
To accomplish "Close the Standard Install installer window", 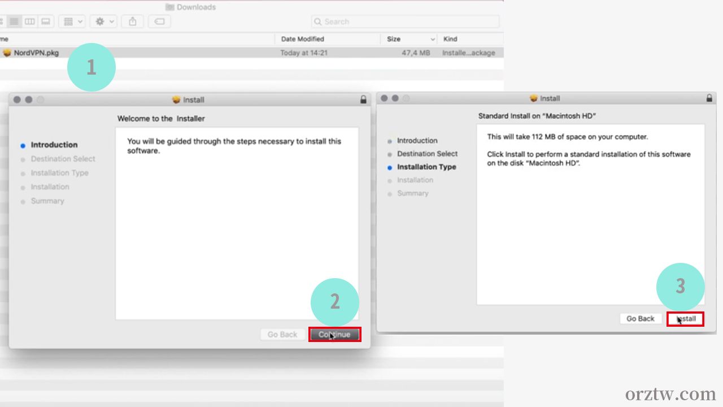I will point(384,98).
